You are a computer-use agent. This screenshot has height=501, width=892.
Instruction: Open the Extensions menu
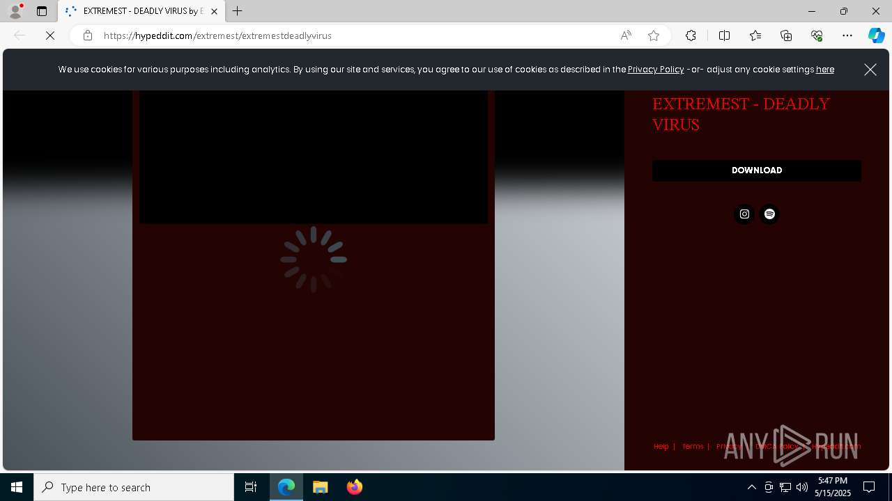point(691,35)
